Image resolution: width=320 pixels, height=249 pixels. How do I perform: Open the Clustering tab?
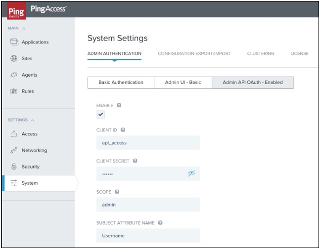[x=261, y=54]
